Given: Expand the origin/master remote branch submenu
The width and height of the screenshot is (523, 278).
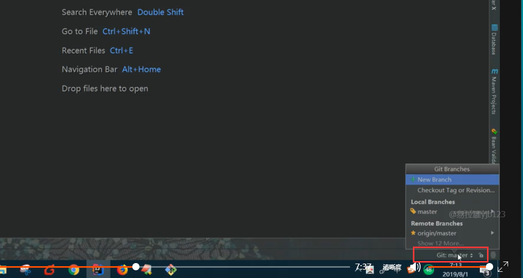Looking at the screenshot, I should tap(452, 233).
